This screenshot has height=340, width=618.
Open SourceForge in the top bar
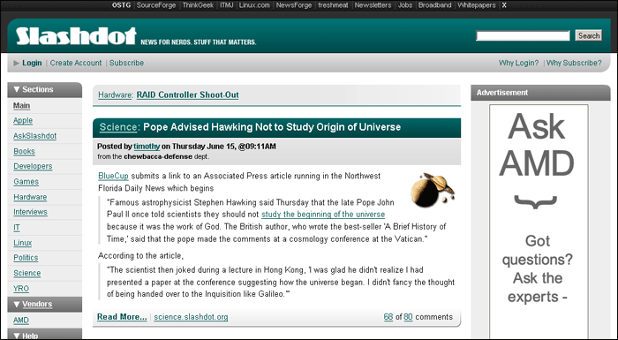[156, 5]
